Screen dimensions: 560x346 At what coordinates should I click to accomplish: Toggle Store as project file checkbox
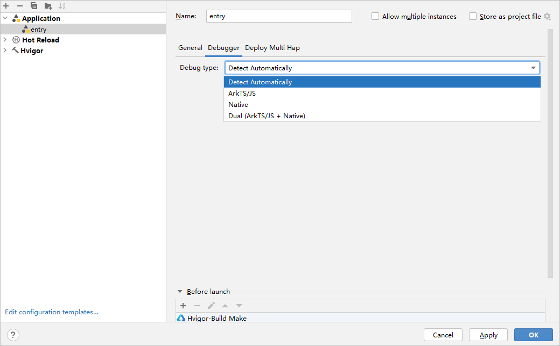(x=473, y=17)
